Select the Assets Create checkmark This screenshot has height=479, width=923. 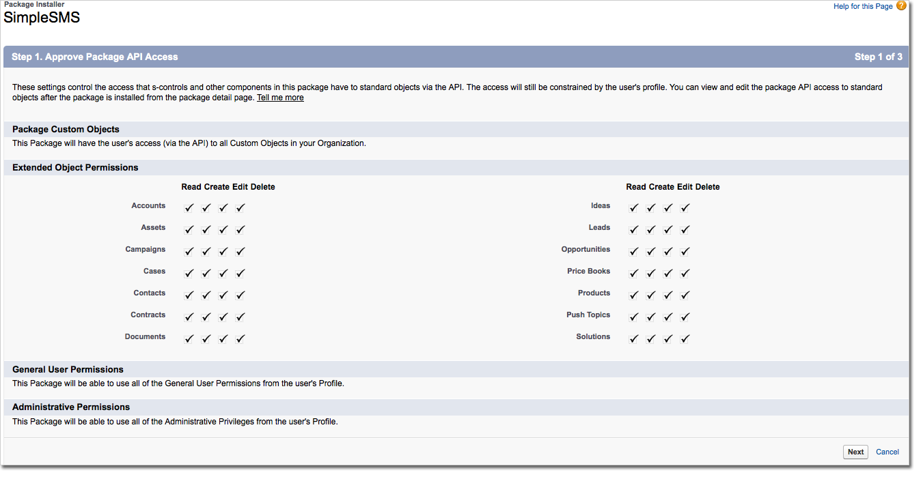tap(206, 229)
